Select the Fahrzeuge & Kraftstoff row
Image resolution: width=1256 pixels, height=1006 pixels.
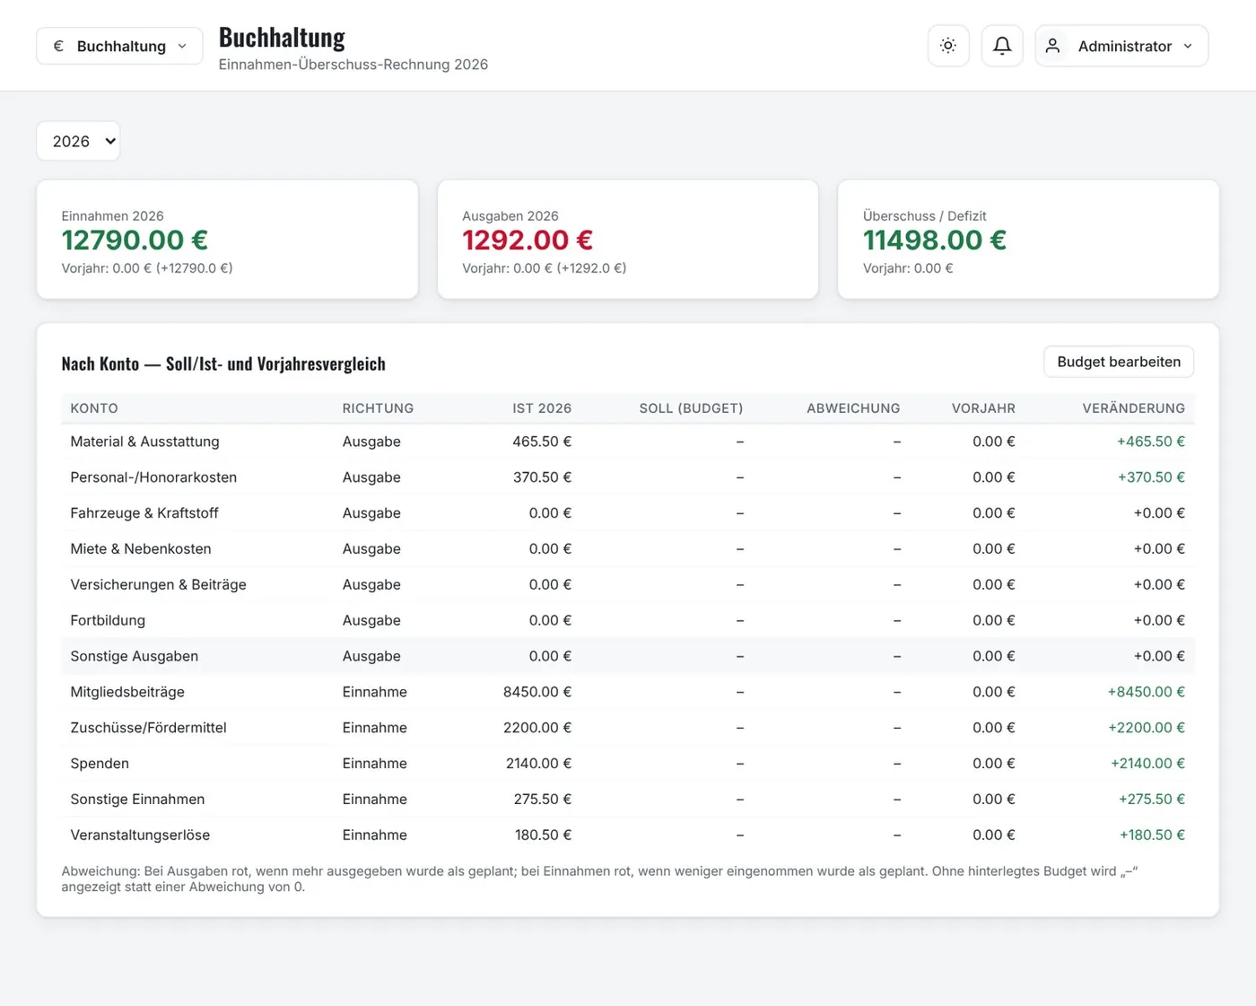tap(627, 513)
